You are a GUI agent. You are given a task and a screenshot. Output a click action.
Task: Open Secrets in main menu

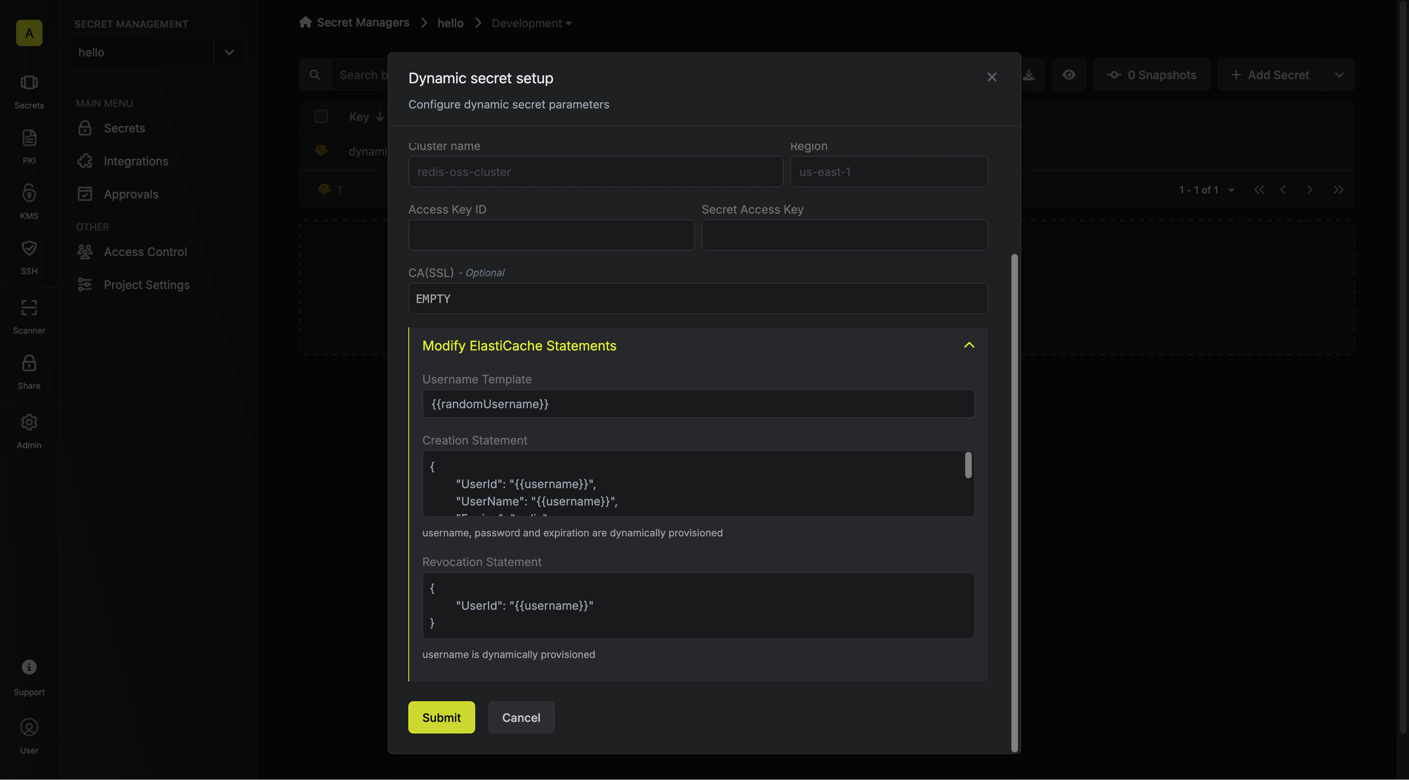[x=124, y=128]
